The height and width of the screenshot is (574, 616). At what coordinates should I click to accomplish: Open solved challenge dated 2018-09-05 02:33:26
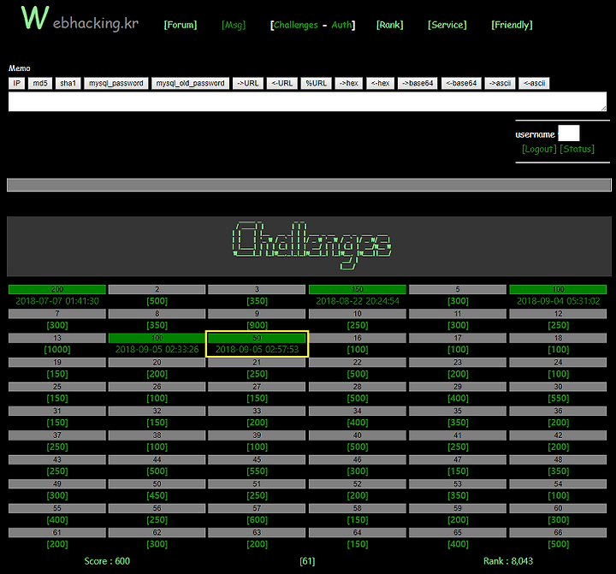click(157, 338)
